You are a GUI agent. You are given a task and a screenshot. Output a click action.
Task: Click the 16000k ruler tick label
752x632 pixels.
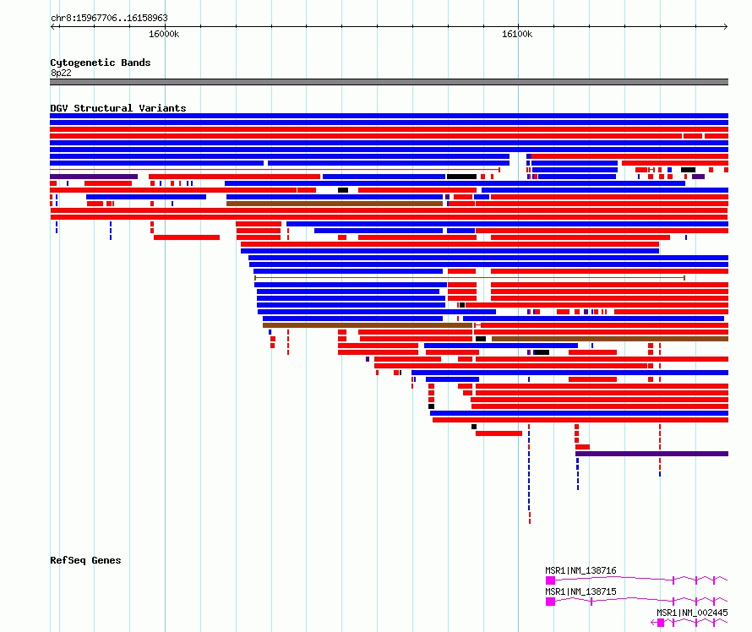164,34
